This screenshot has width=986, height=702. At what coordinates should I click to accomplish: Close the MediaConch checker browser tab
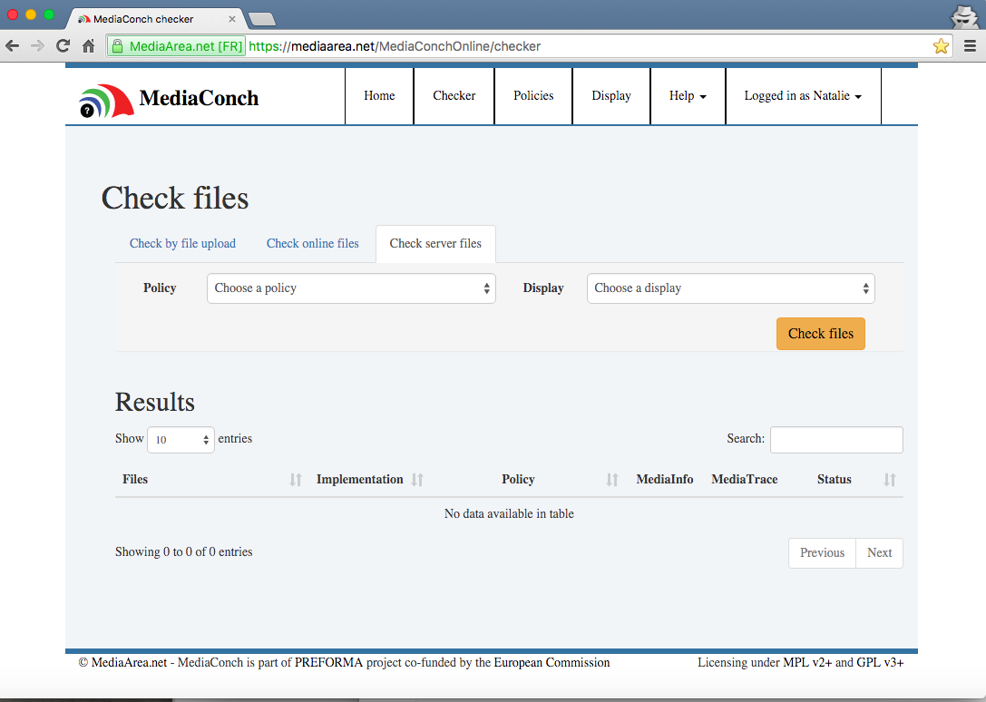[x=232, y=19]
